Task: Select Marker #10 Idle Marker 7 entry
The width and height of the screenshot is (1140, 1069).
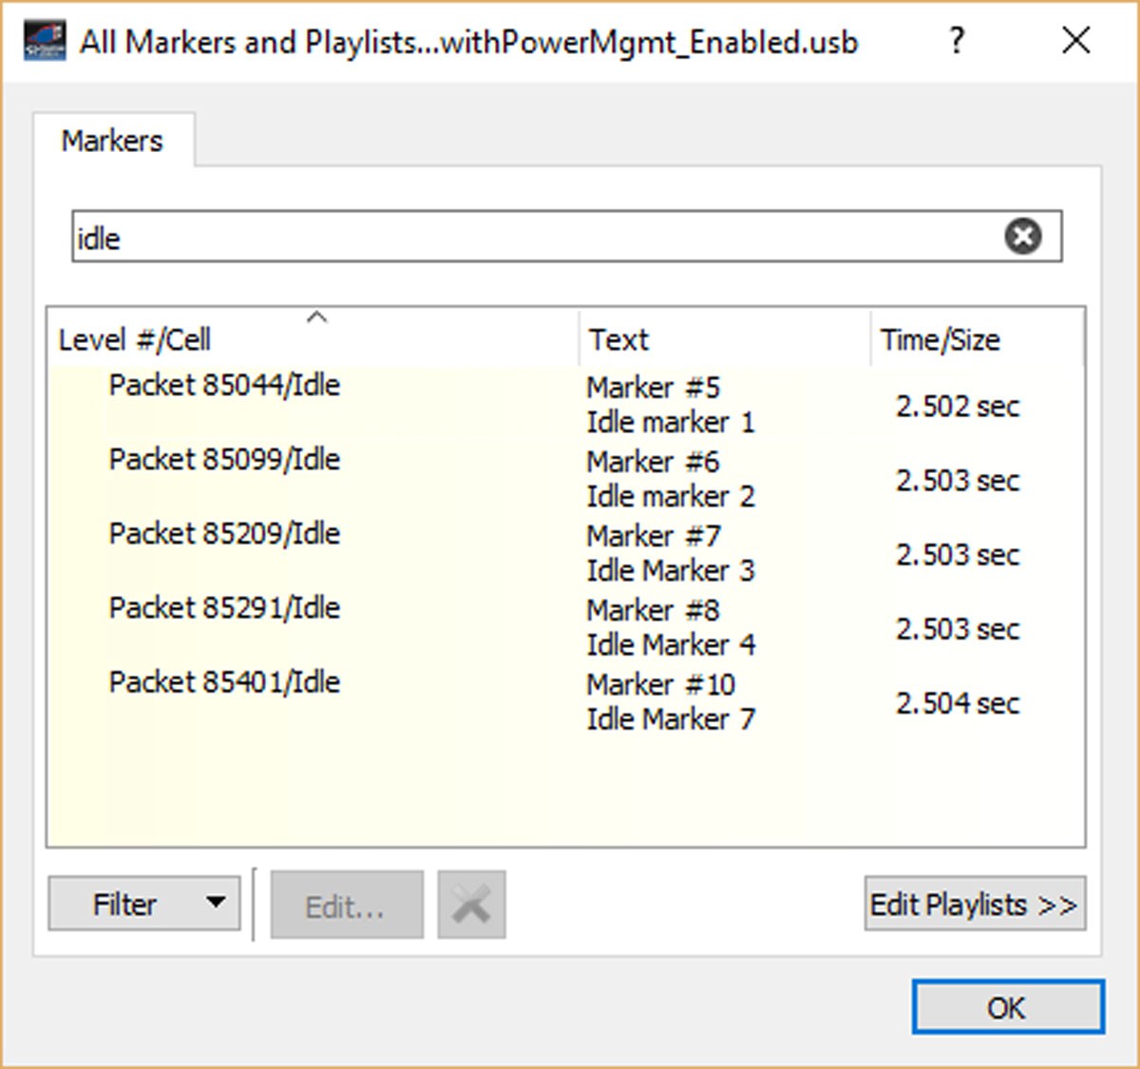Action: click(671, 701)
